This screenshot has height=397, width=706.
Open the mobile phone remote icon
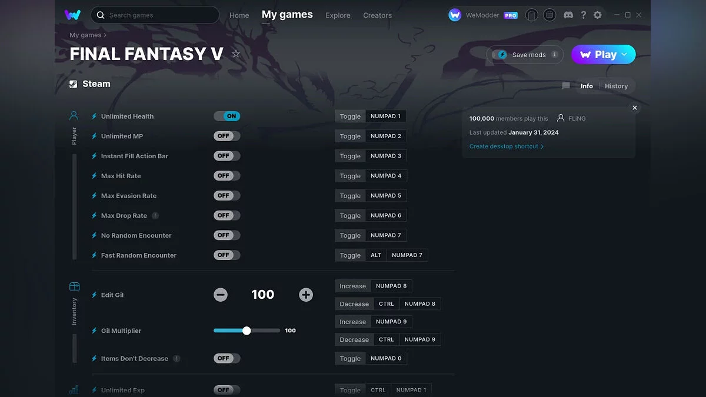[531, 15]
